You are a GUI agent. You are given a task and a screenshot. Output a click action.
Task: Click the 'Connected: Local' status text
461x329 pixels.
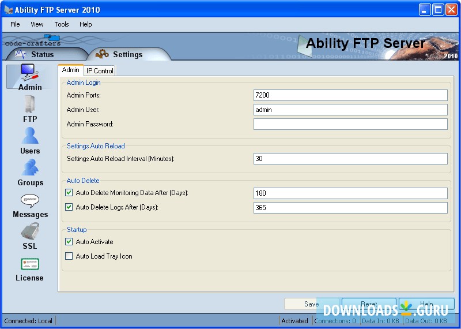(28, 321)
